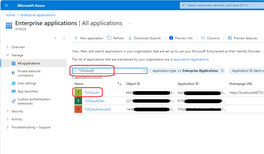Open the TSSOAuth application
The image size is (264, 154).
pos(92,93)
